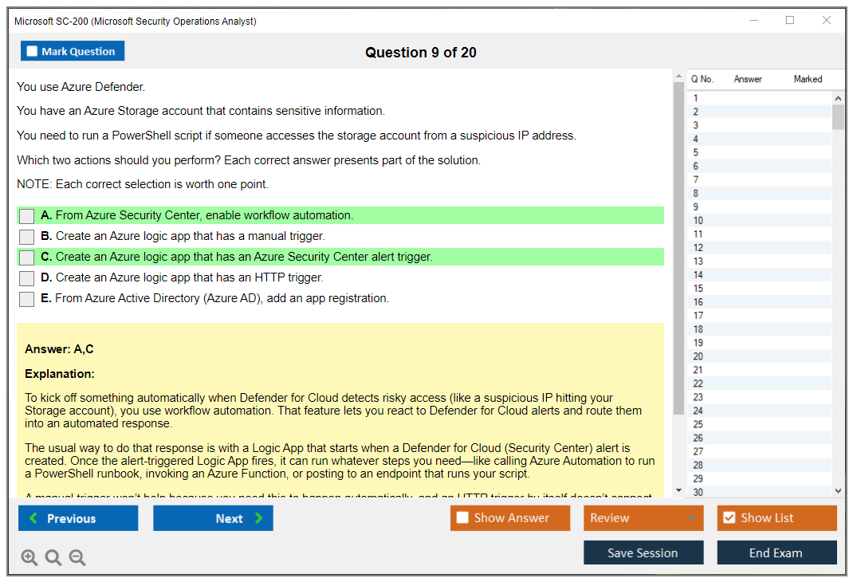Tick answer E checkbox for app registration

(x=27, y=299)
